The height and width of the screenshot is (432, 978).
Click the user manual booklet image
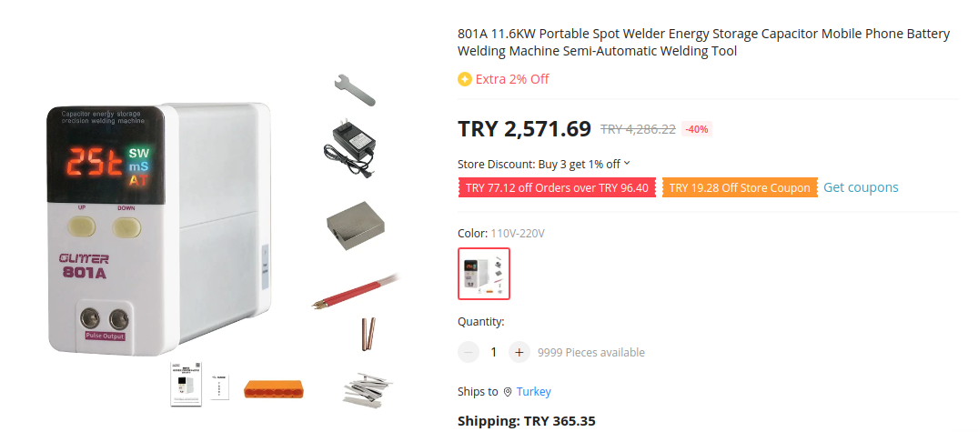186,385
